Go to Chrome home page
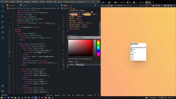 (x=111, y=5)
